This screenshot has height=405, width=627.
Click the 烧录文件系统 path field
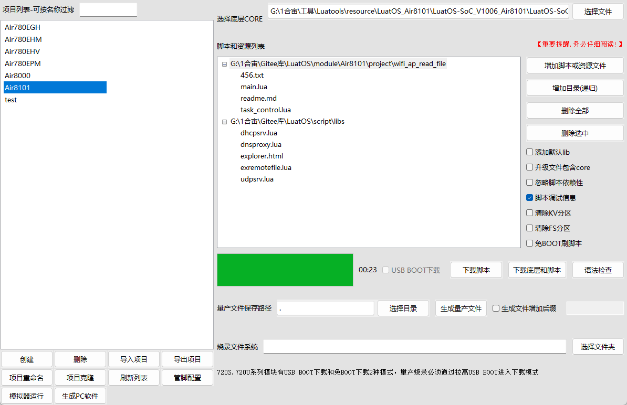[415, 347]
